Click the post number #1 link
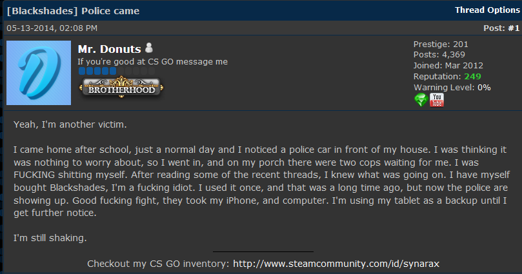 coord(513,28)
